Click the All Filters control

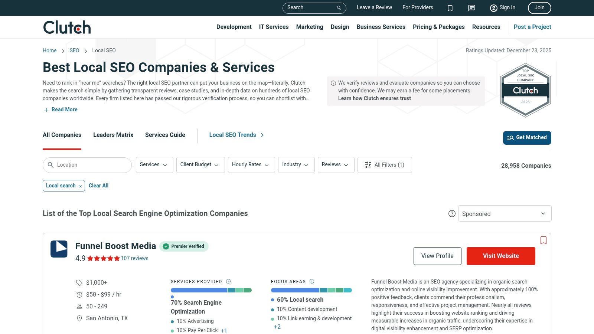385,165
